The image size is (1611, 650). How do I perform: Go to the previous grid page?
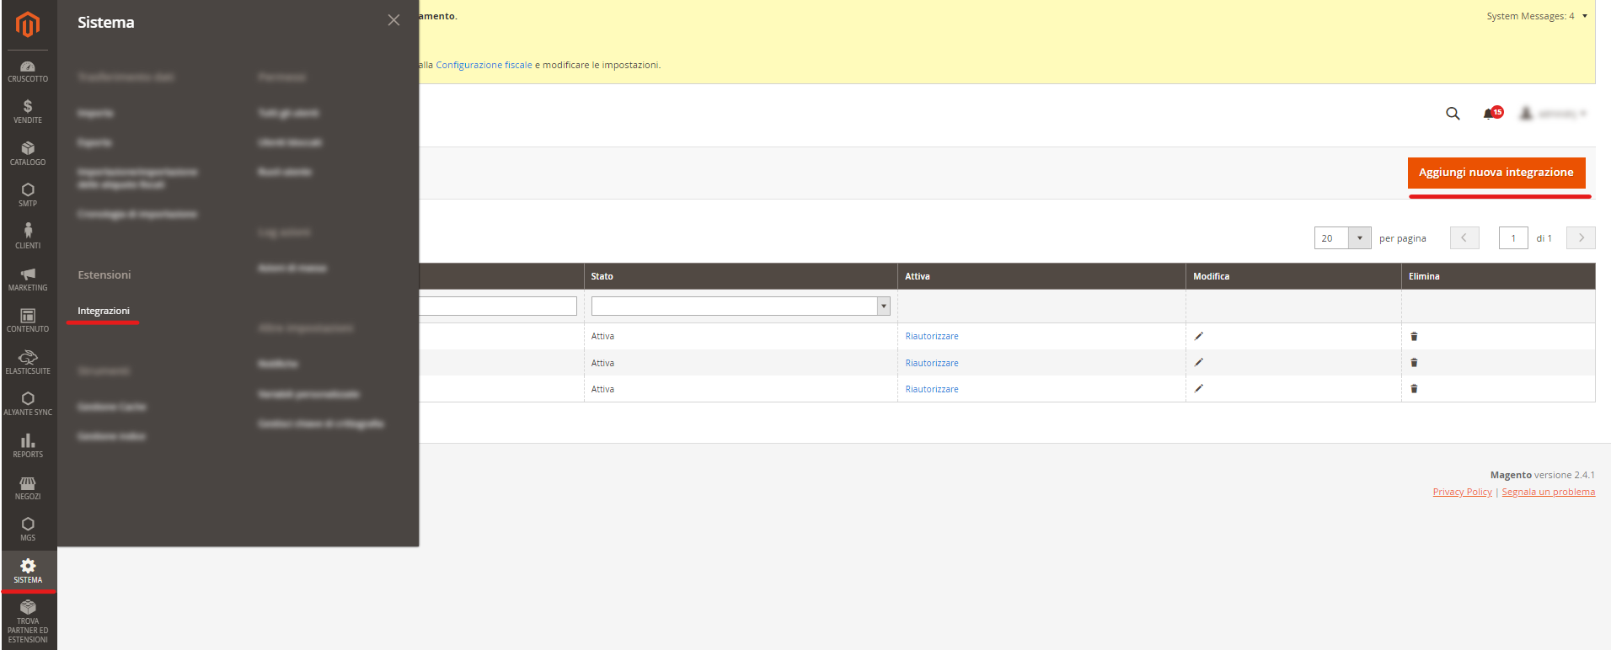click(1464, 238)
